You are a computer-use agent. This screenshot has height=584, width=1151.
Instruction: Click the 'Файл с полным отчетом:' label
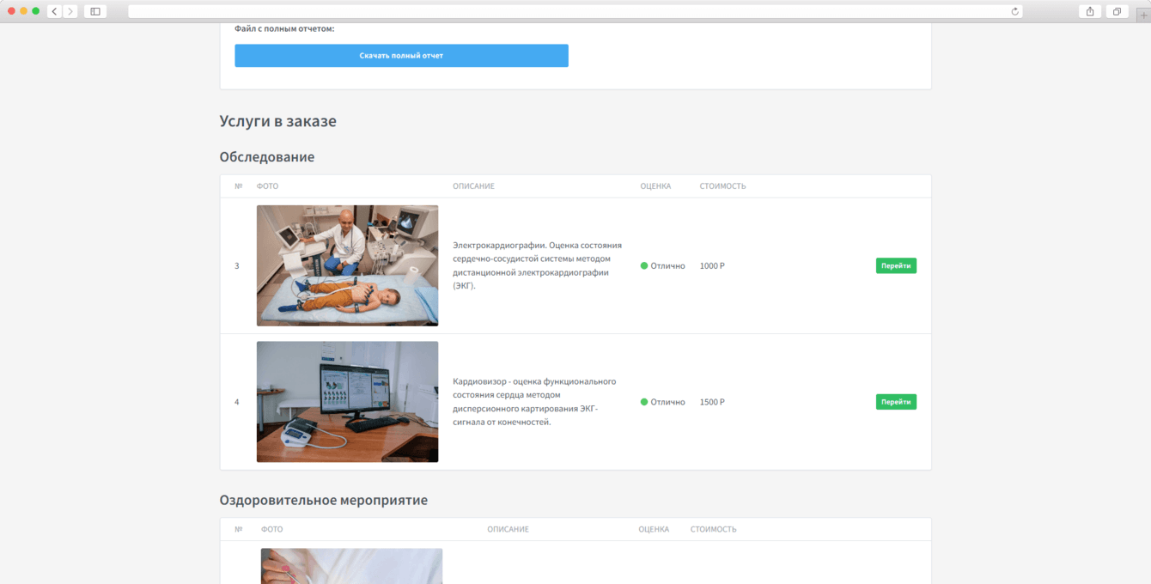coord(284,29)
